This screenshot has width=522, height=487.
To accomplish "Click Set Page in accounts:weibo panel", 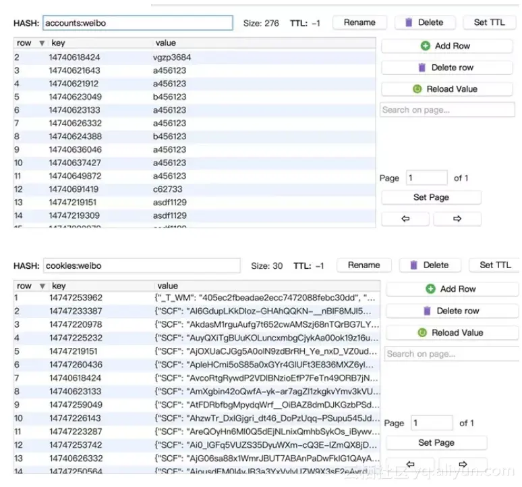I will tap(431, 197).
